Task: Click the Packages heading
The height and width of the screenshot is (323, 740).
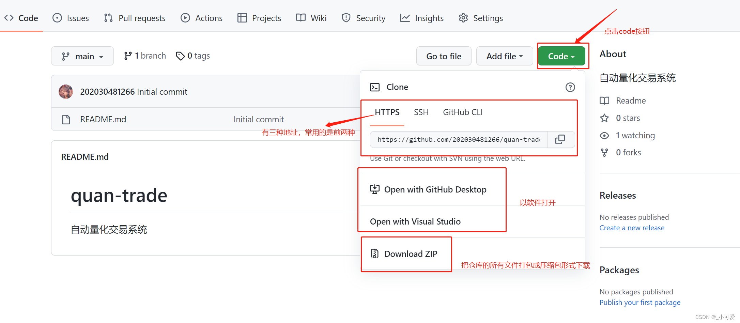Action: [619, 270]
